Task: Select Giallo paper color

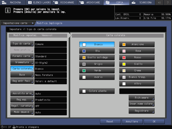Action: click(137, 64)
